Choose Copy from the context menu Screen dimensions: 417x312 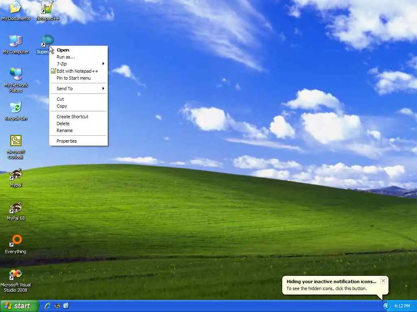(x=79, y=106)
